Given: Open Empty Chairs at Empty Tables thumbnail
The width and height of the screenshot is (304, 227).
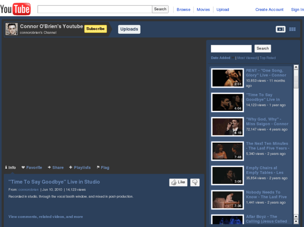Looking at the screenshot, I should [227, 175].
